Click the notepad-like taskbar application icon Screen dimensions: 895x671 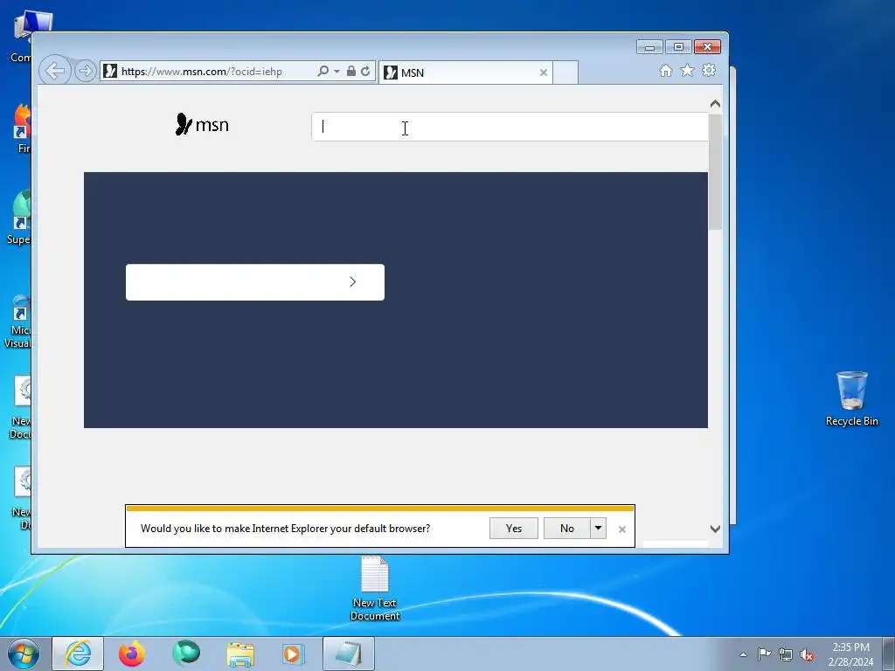[349, 654]
